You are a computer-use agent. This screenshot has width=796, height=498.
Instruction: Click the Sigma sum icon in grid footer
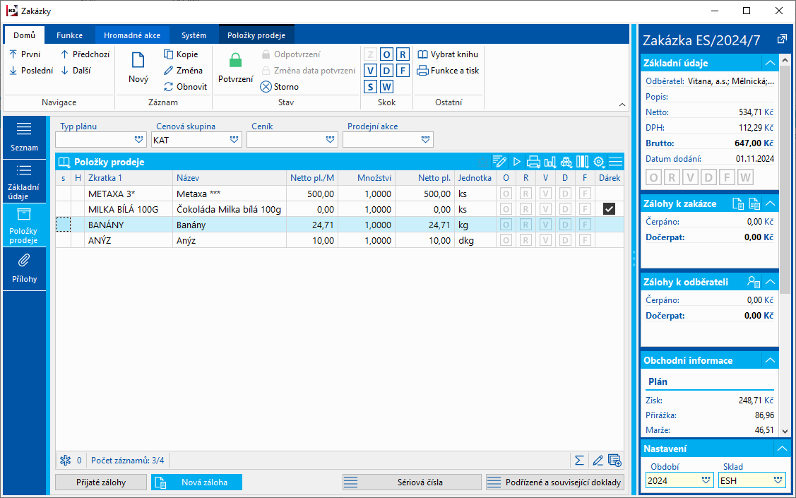pos(579,461)
